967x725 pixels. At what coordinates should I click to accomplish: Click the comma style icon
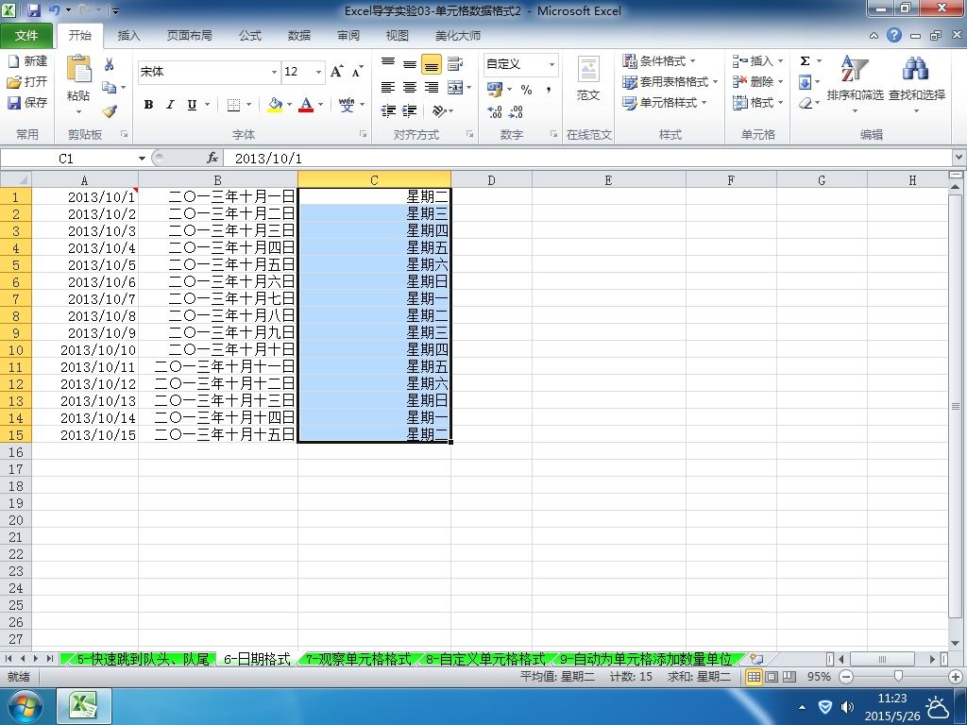click(x=549, y=90)
